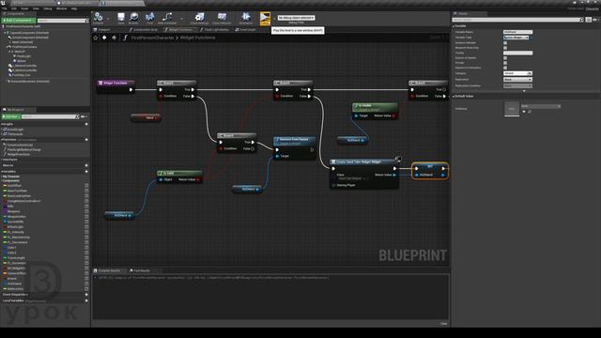Click the Details panel property matrix grid icon
The width and height of the screenshot is (601, 338).
tap(589, 20)
